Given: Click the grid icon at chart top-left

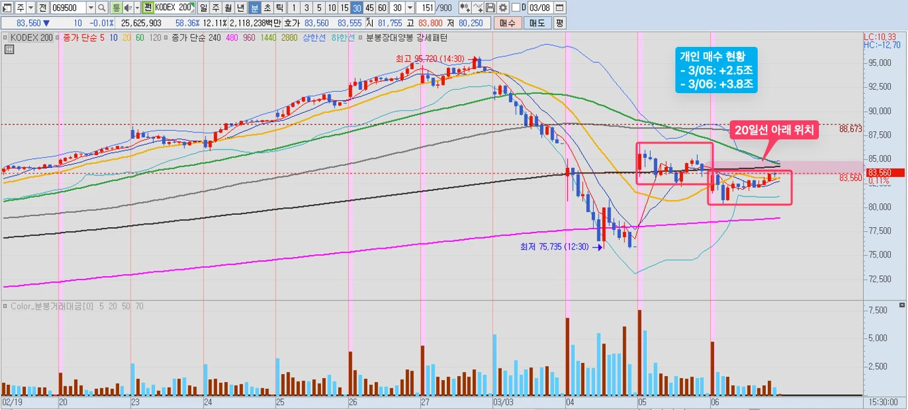Looking at the screenshot, I should (9, 49).
